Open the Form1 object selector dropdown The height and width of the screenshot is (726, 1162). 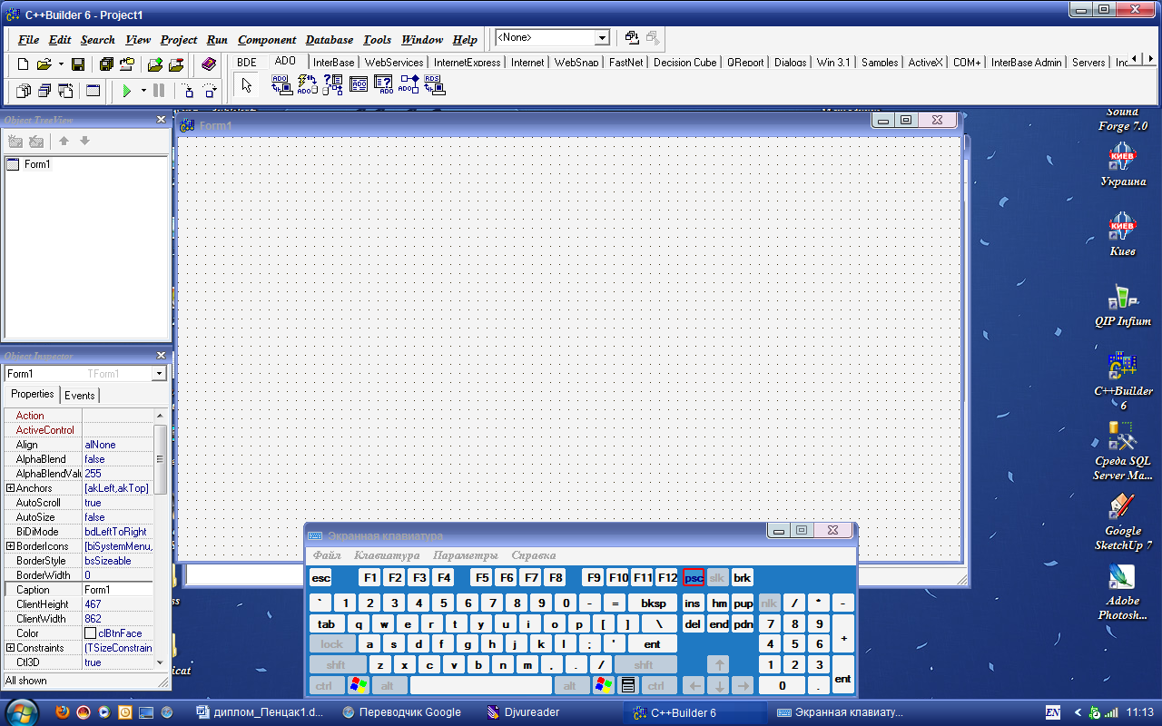tap(159, 374)
